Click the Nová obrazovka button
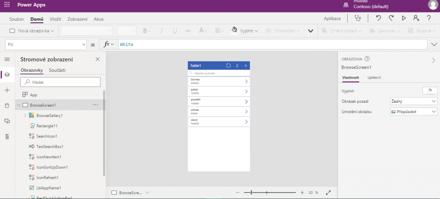 point(32,31)
